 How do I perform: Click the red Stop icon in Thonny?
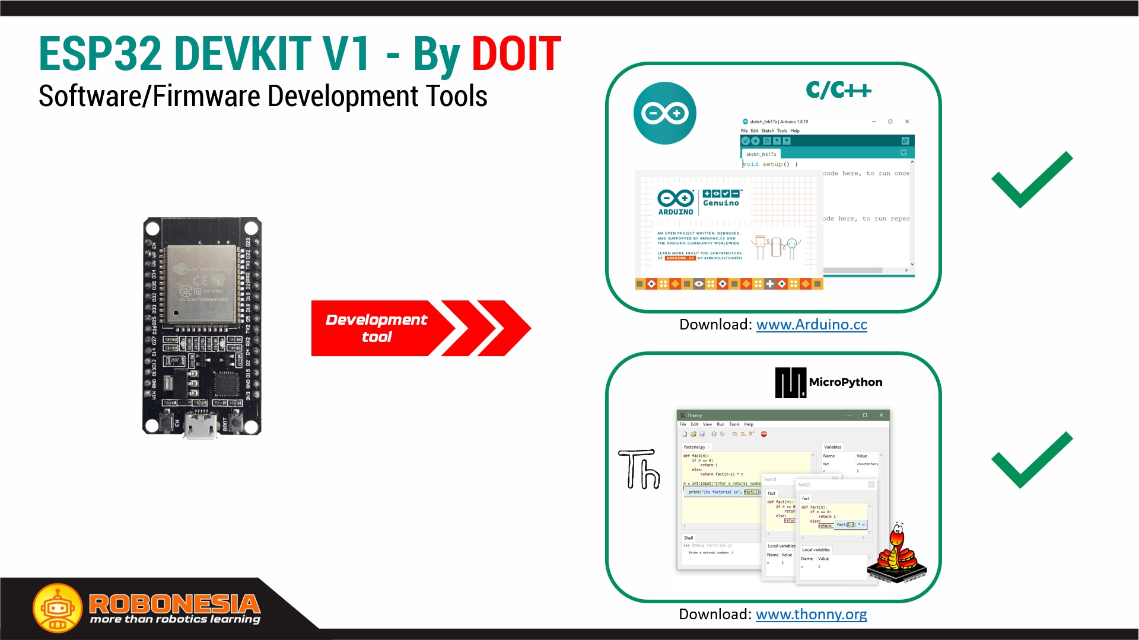click(x=764, y=434)
